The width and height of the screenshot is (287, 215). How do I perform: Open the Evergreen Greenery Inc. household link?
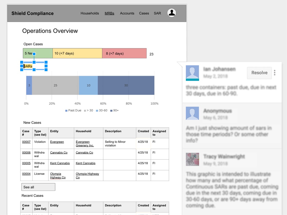point(85,144)
